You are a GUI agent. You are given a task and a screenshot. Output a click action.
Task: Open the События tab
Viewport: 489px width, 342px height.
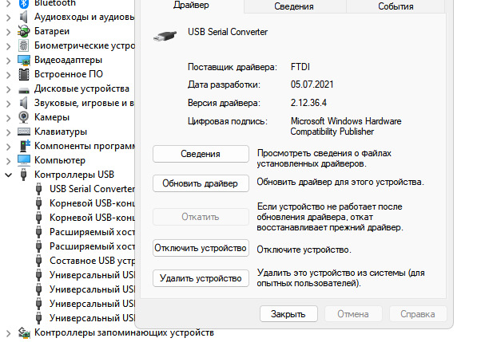click(x=396, y=6)
